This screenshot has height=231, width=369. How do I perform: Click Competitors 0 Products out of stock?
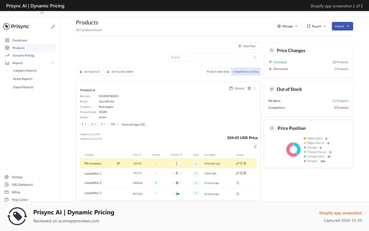pyautogui.click(x=308, y=108)
